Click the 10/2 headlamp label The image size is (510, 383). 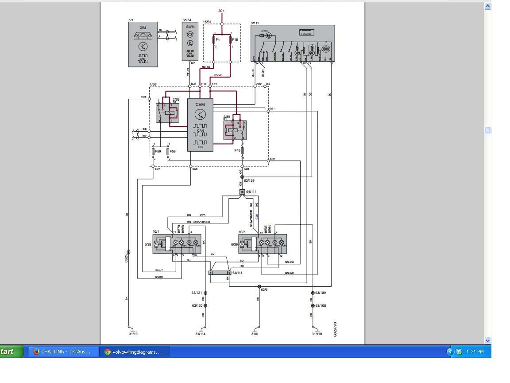coord(242,232)
